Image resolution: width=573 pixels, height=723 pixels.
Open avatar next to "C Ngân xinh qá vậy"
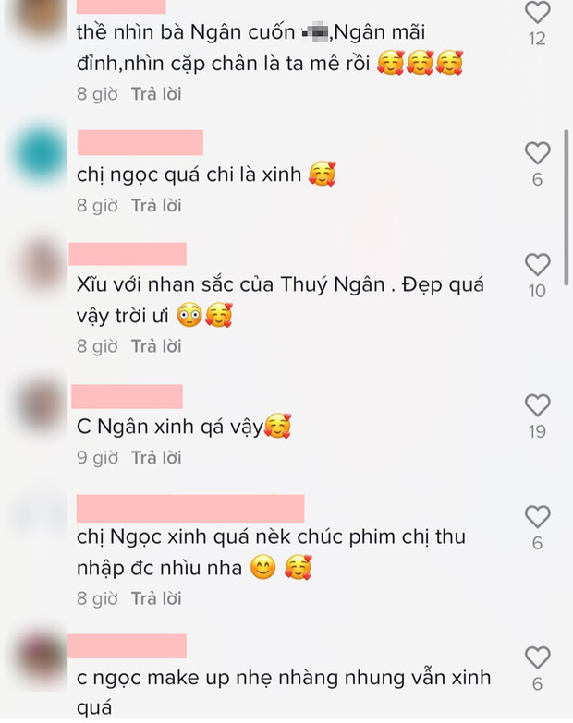[x=41, y=406]
